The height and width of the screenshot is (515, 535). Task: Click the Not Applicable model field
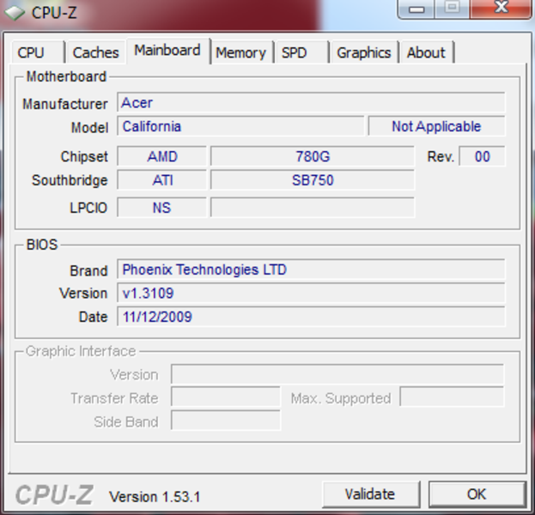[436, 126]
